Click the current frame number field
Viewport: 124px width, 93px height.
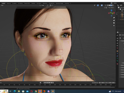(x=95, y=83)
